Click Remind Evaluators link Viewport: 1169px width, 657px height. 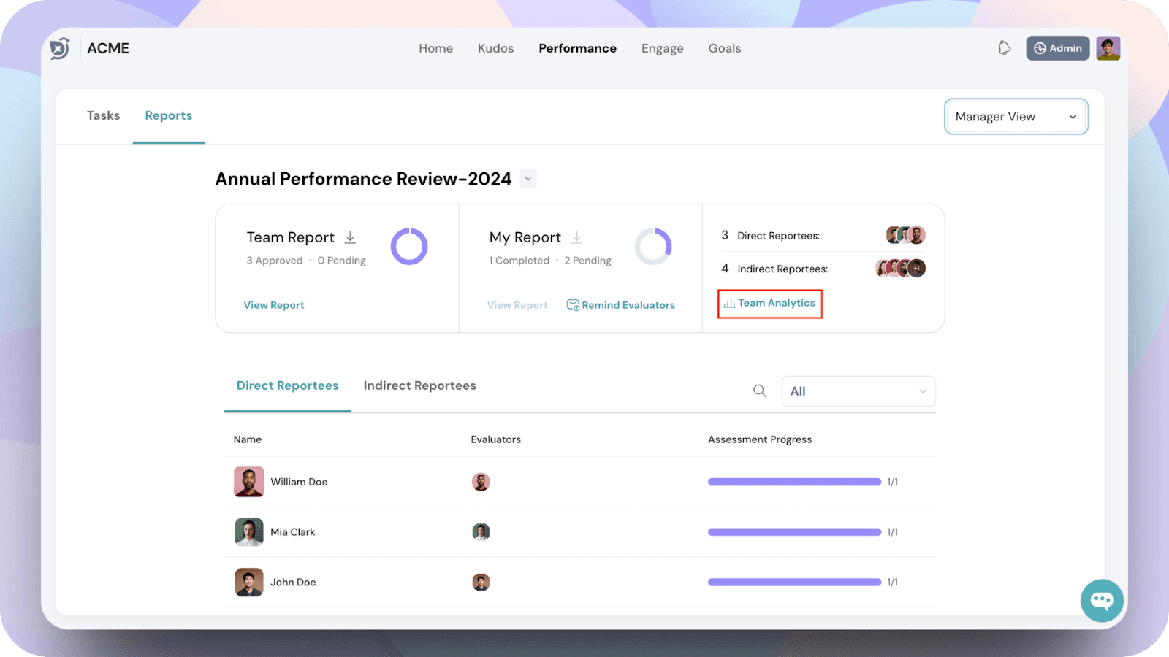point(621,305)
